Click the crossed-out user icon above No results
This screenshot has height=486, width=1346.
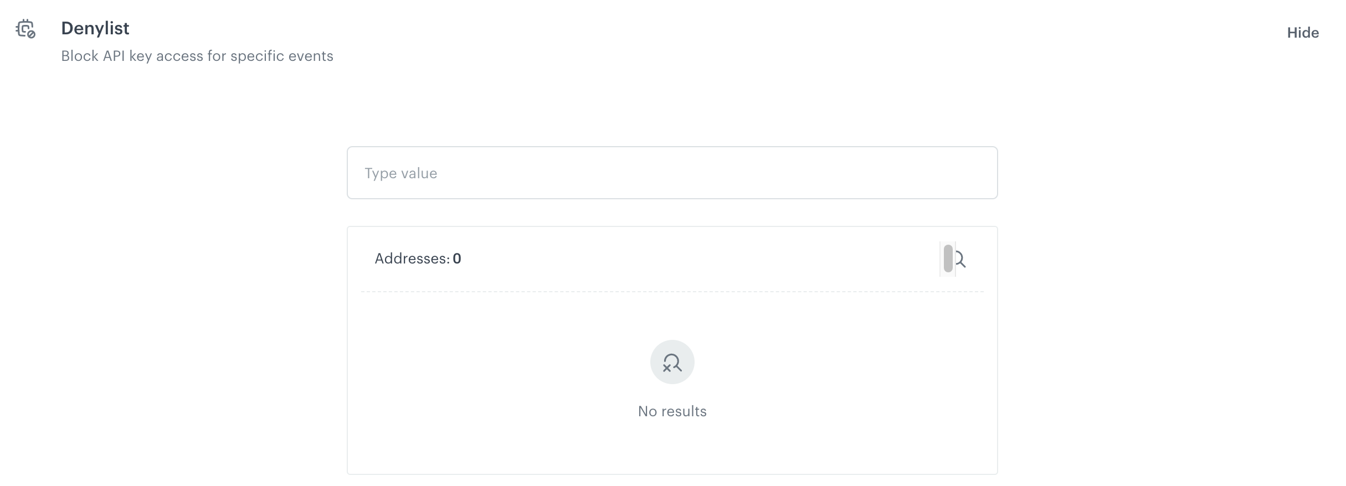point(671,363)
